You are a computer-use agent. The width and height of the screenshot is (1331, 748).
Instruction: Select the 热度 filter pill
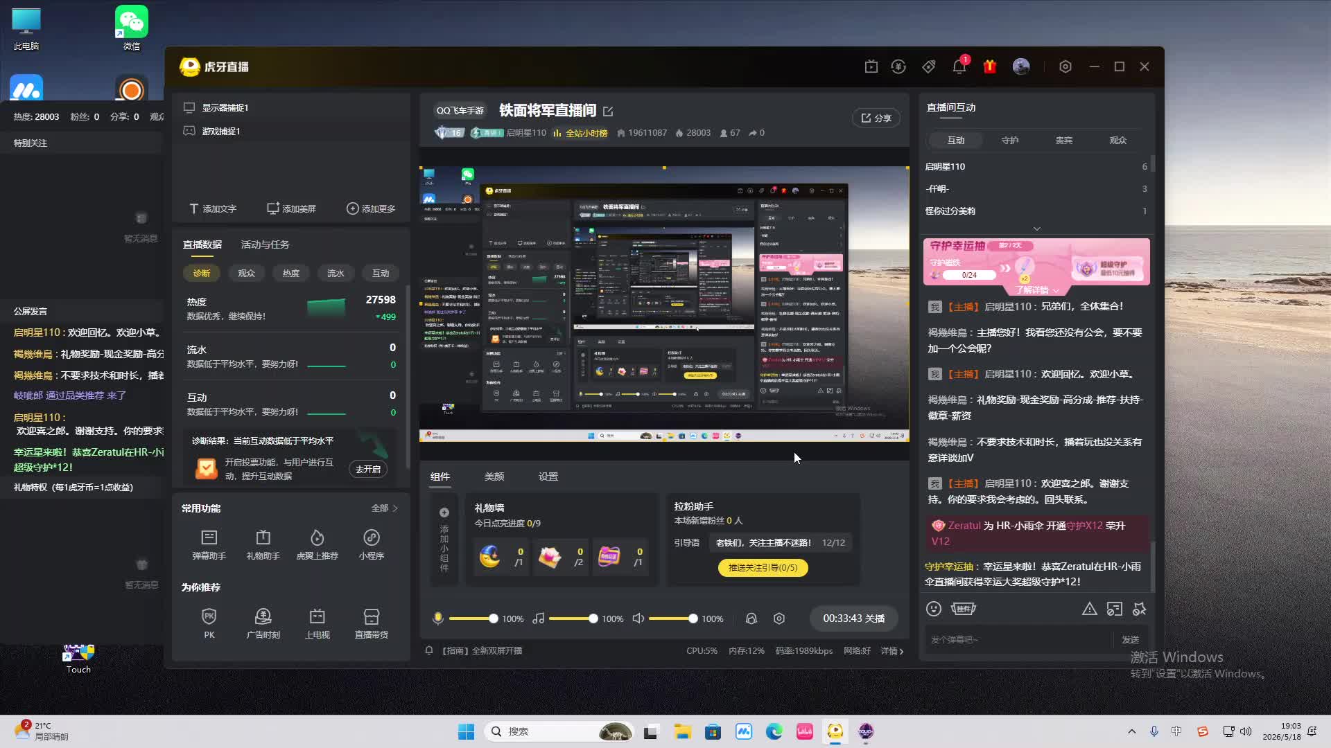(x=291, y=273)
